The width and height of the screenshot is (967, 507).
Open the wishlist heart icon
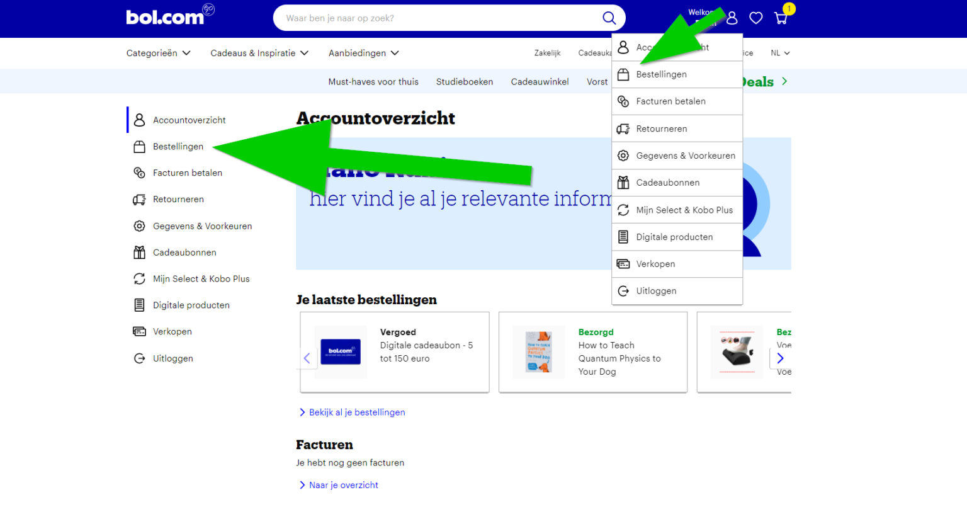[x=756, y=18]
